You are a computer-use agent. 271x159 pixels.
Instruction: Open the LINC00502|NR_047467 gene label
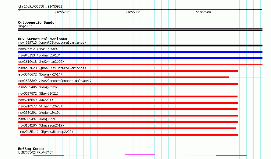point(36,152)
